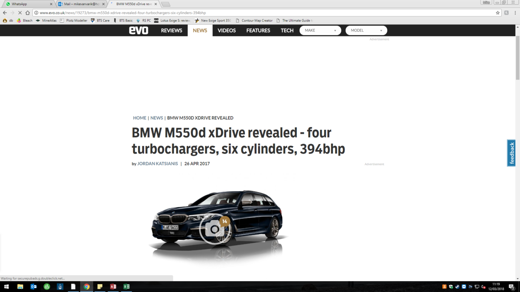This screenshot has width=520, height=292.
Task: Open the NEWS section
Action: point(200,30)
